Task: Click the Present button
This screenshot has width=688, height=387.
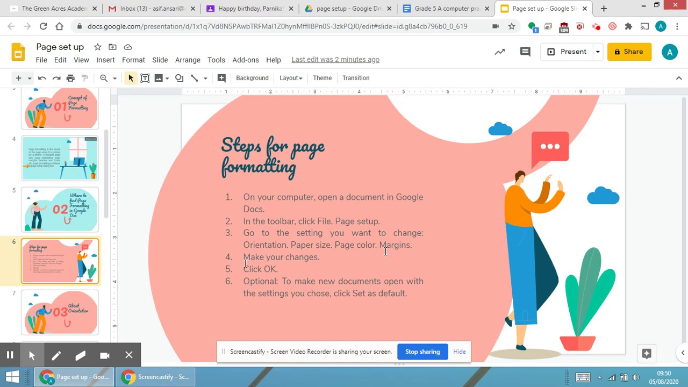Action: [x=567, y=52]
